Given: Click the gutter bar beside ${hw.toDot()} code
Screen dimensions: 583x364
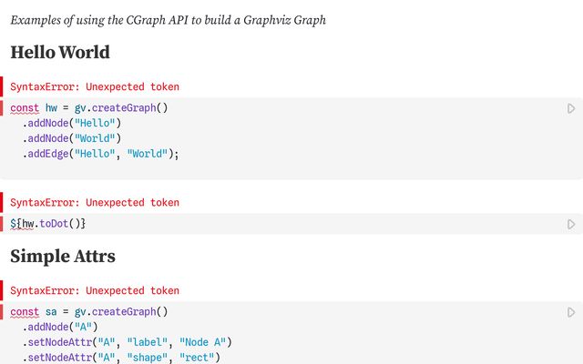Looking at the screenshot, I should click(x=2, y=224).
